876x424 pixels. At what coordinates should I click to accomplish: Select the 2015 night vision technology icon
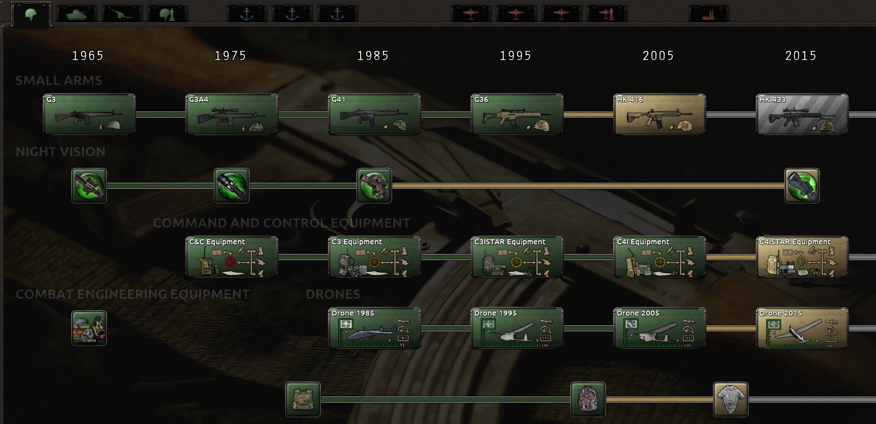[x=802, y=186]
